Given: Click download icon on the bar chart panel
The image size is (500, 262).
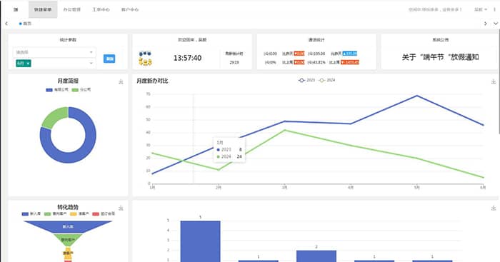Looking at the screenshot, I should click(x=494, y=208).
